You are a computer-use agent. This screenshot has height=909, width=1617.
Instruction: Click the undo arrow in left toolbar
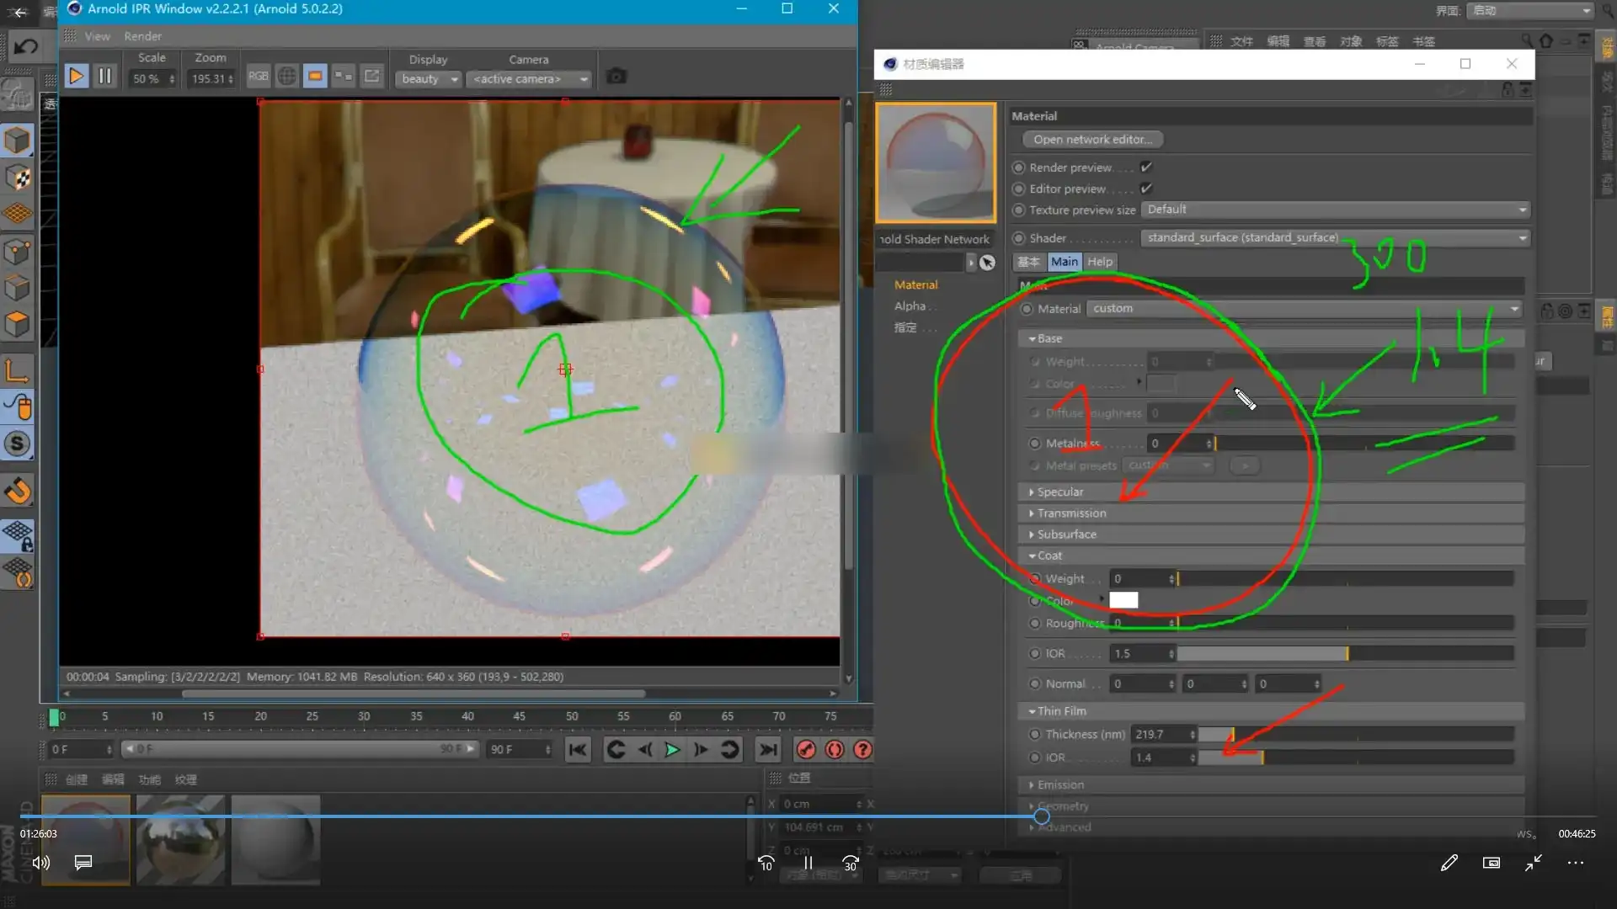(25, 47)
